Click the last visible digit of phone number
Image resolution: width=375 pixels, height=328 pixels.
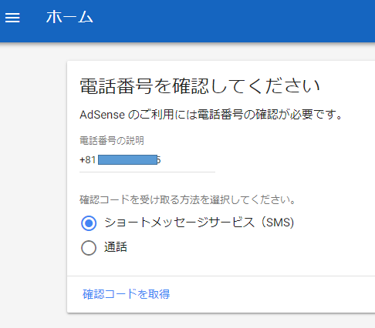[x=159, y=160]
